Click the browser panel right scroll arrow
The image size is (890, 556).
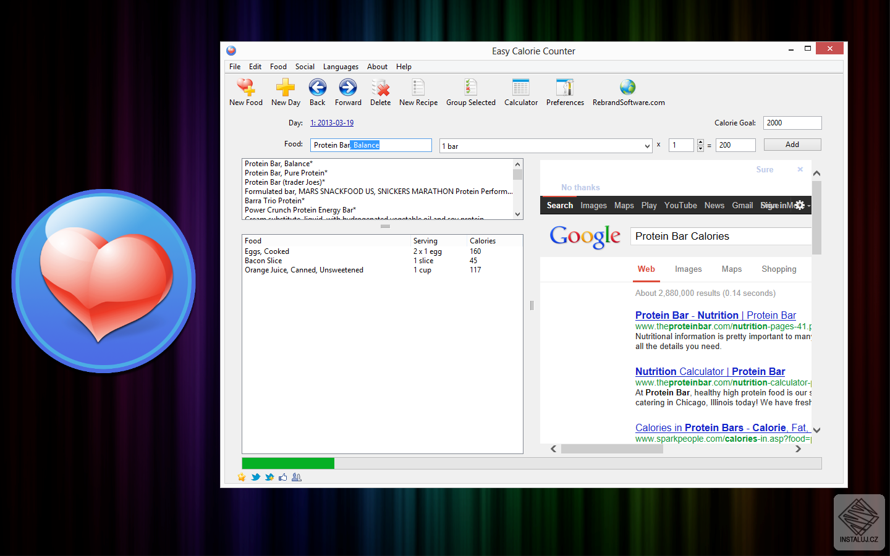pos(798,449)
